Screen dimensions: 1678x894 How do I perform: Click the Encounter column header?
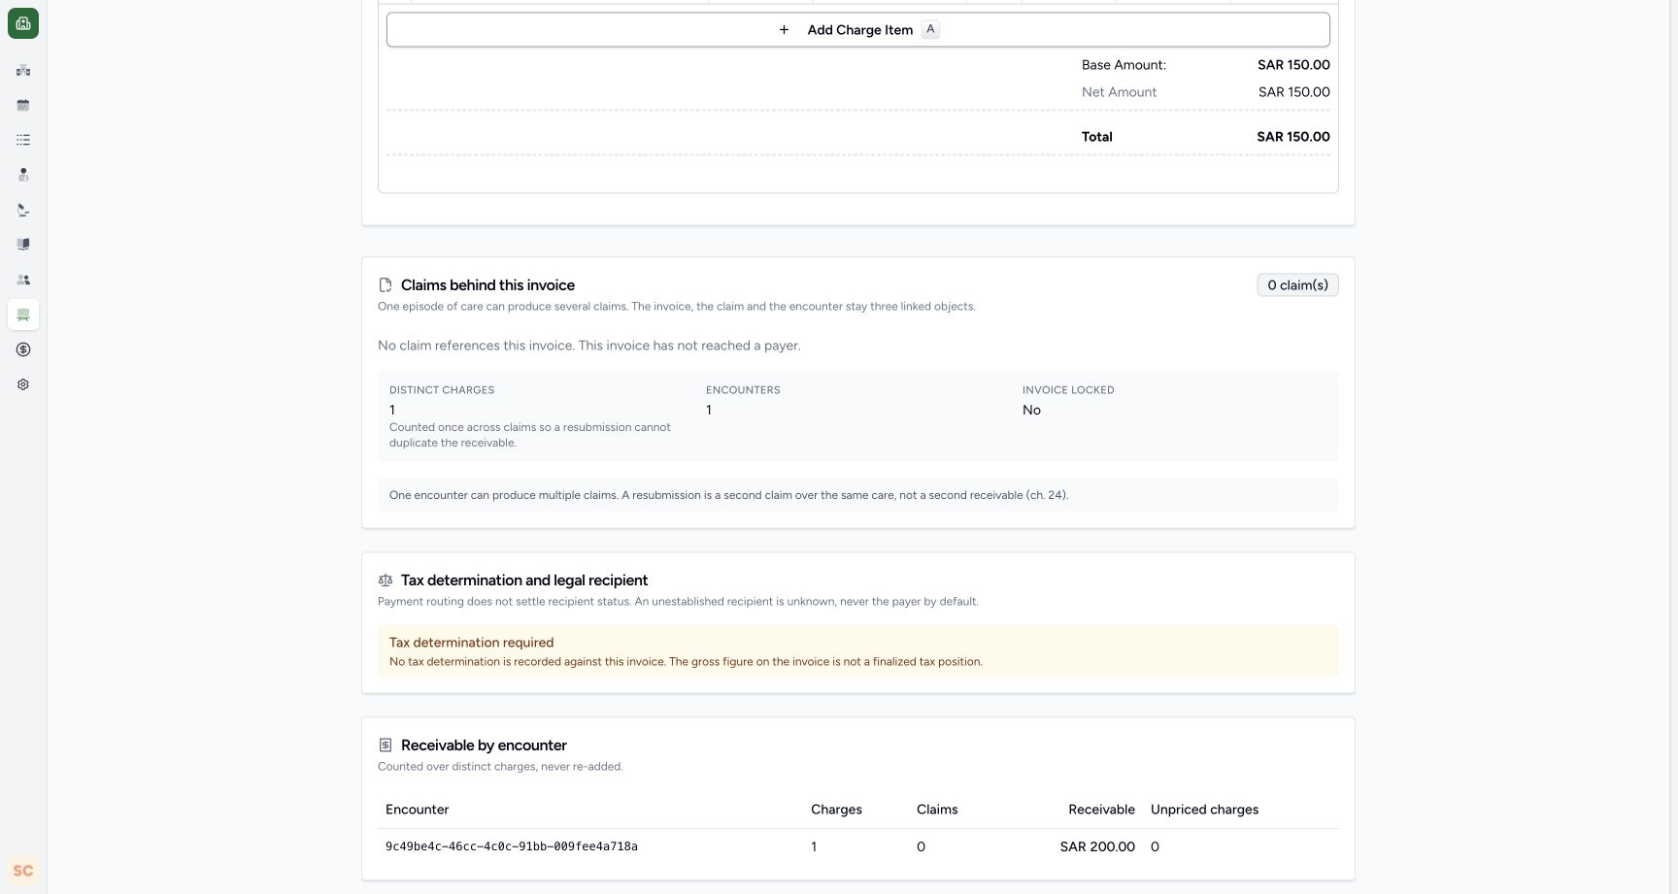tap(418, 810)
